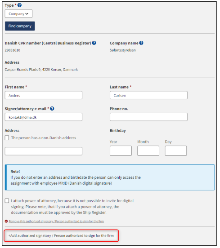Show help for Danish CVR number
The height and width of the screenshot is (248, 220).
click(94, 43)
